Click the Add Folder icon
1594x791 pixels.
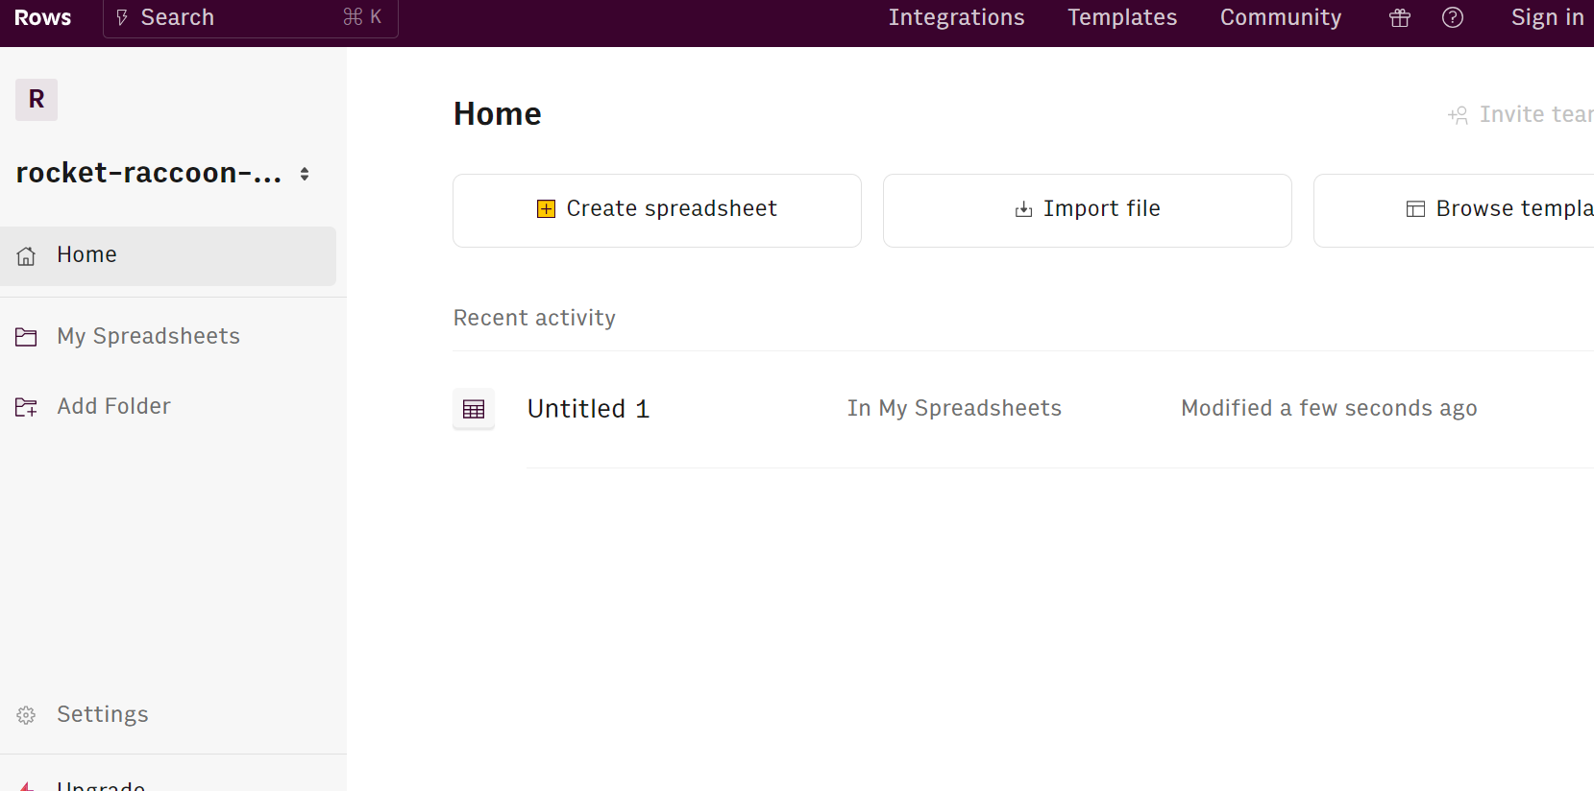pos(26,407)
